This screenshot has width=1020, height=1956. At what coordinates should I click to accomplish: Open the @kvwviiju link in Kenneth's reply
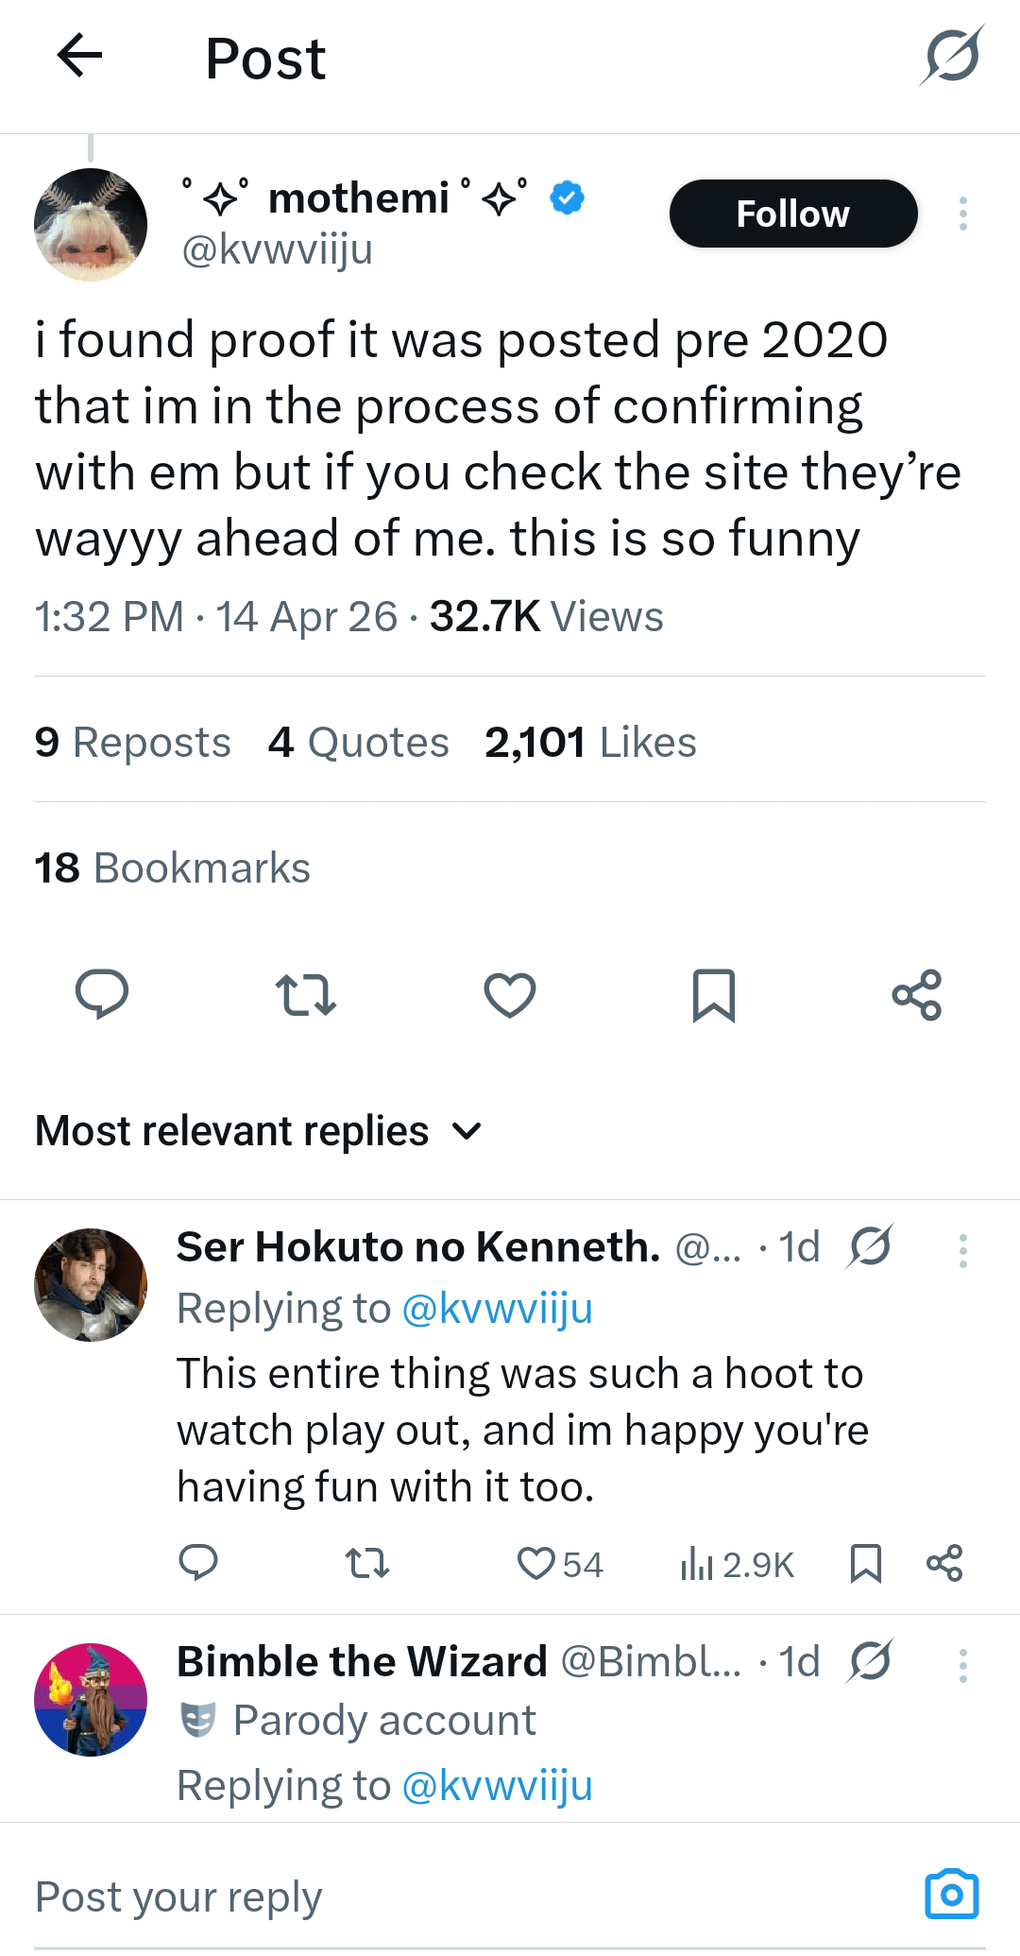497,1310
